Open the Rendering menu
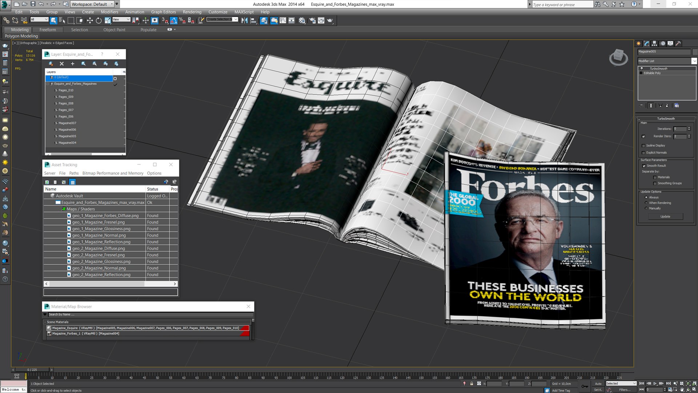Viewport: 698px width, 393px height. coord(192,12)
